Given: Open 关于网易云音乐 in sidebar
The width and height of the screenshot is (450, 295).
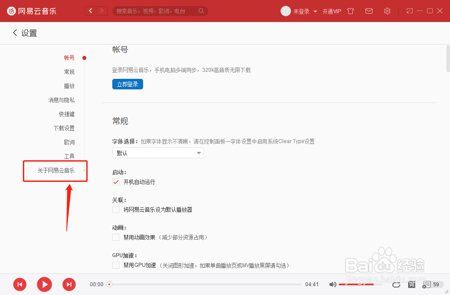Looking at the screenshot, I should pos(56,170).
